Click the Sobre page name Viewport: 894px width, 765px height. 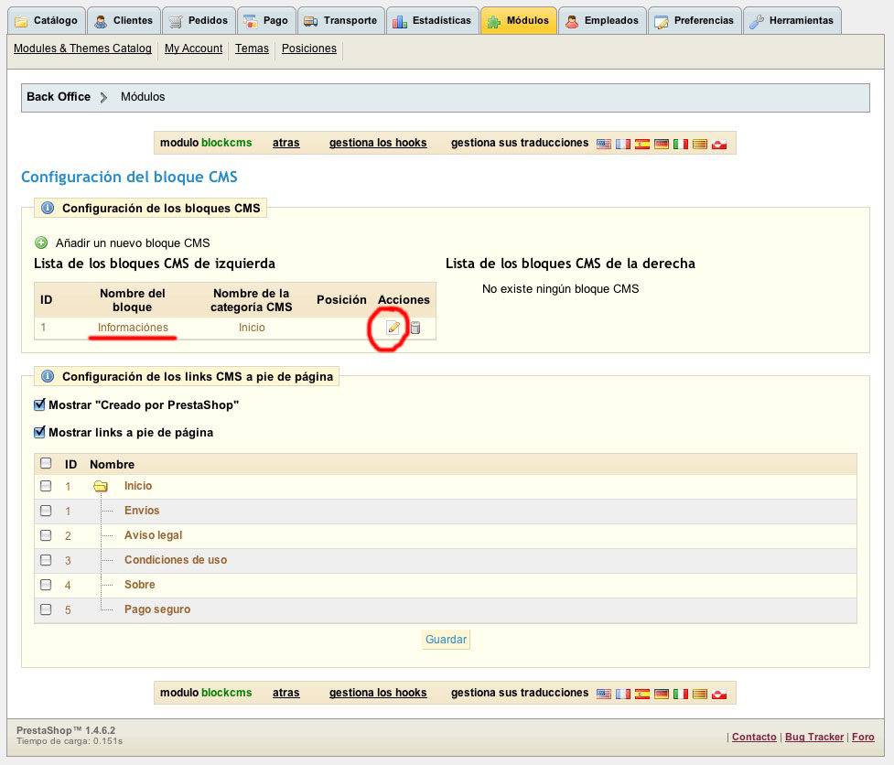tap(140, 585)
